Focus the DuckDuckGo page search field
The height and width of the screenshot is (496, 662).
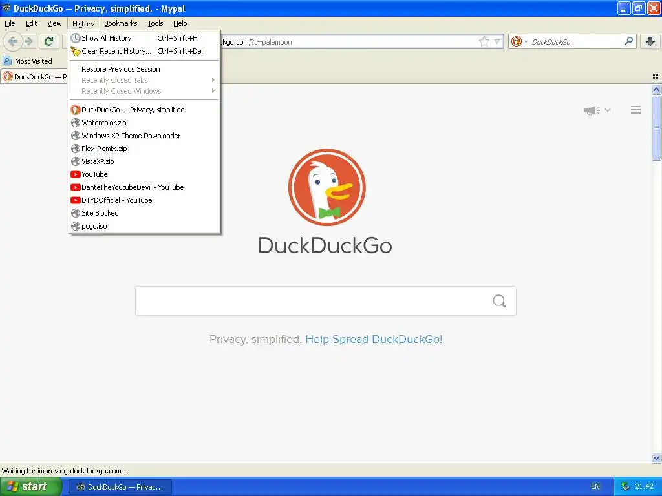click(326, 301)
